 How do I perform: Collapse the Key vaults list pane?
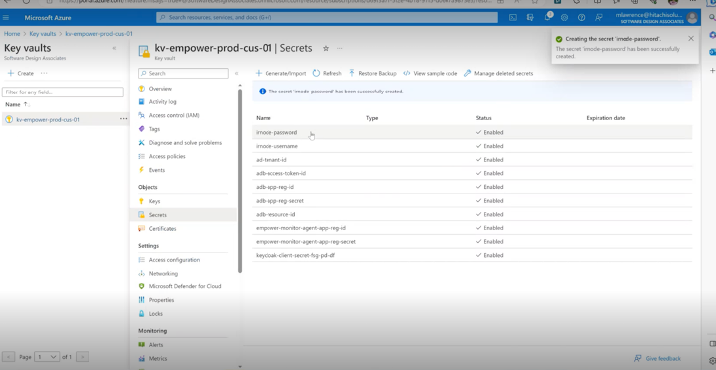tap(114, 48)
